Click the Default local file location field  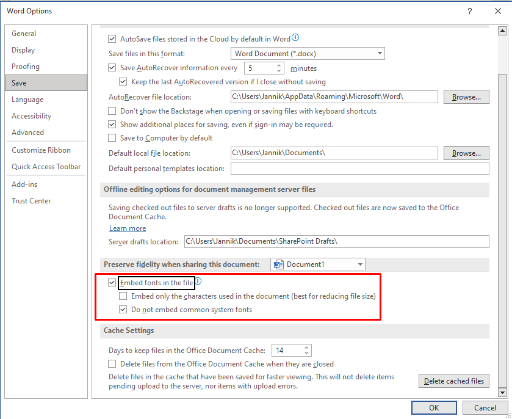334,153
